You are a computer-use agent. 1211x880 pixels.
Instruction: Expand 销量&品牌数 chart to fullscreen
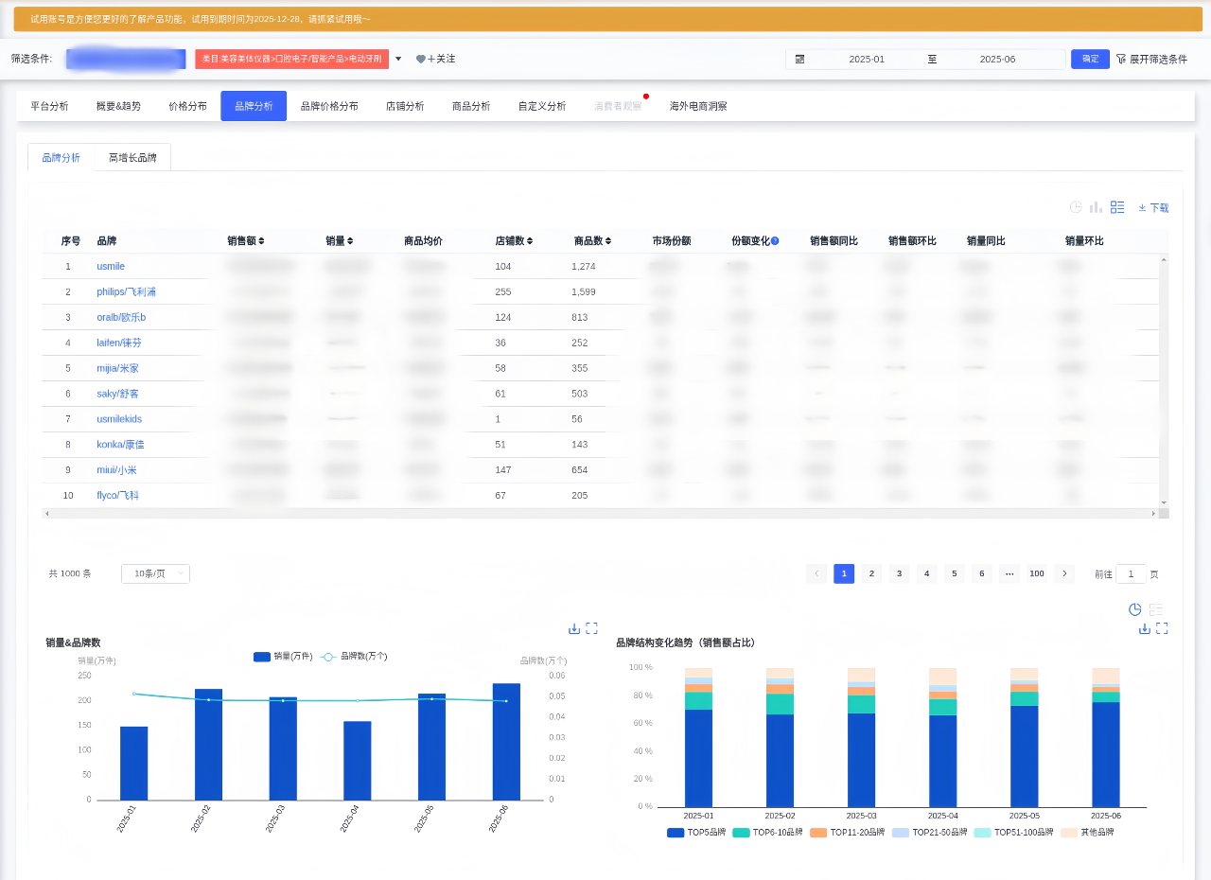tap(591, 628)
